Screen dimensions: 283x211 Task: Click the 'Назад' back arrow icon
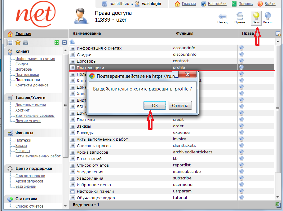coord(222,17)
